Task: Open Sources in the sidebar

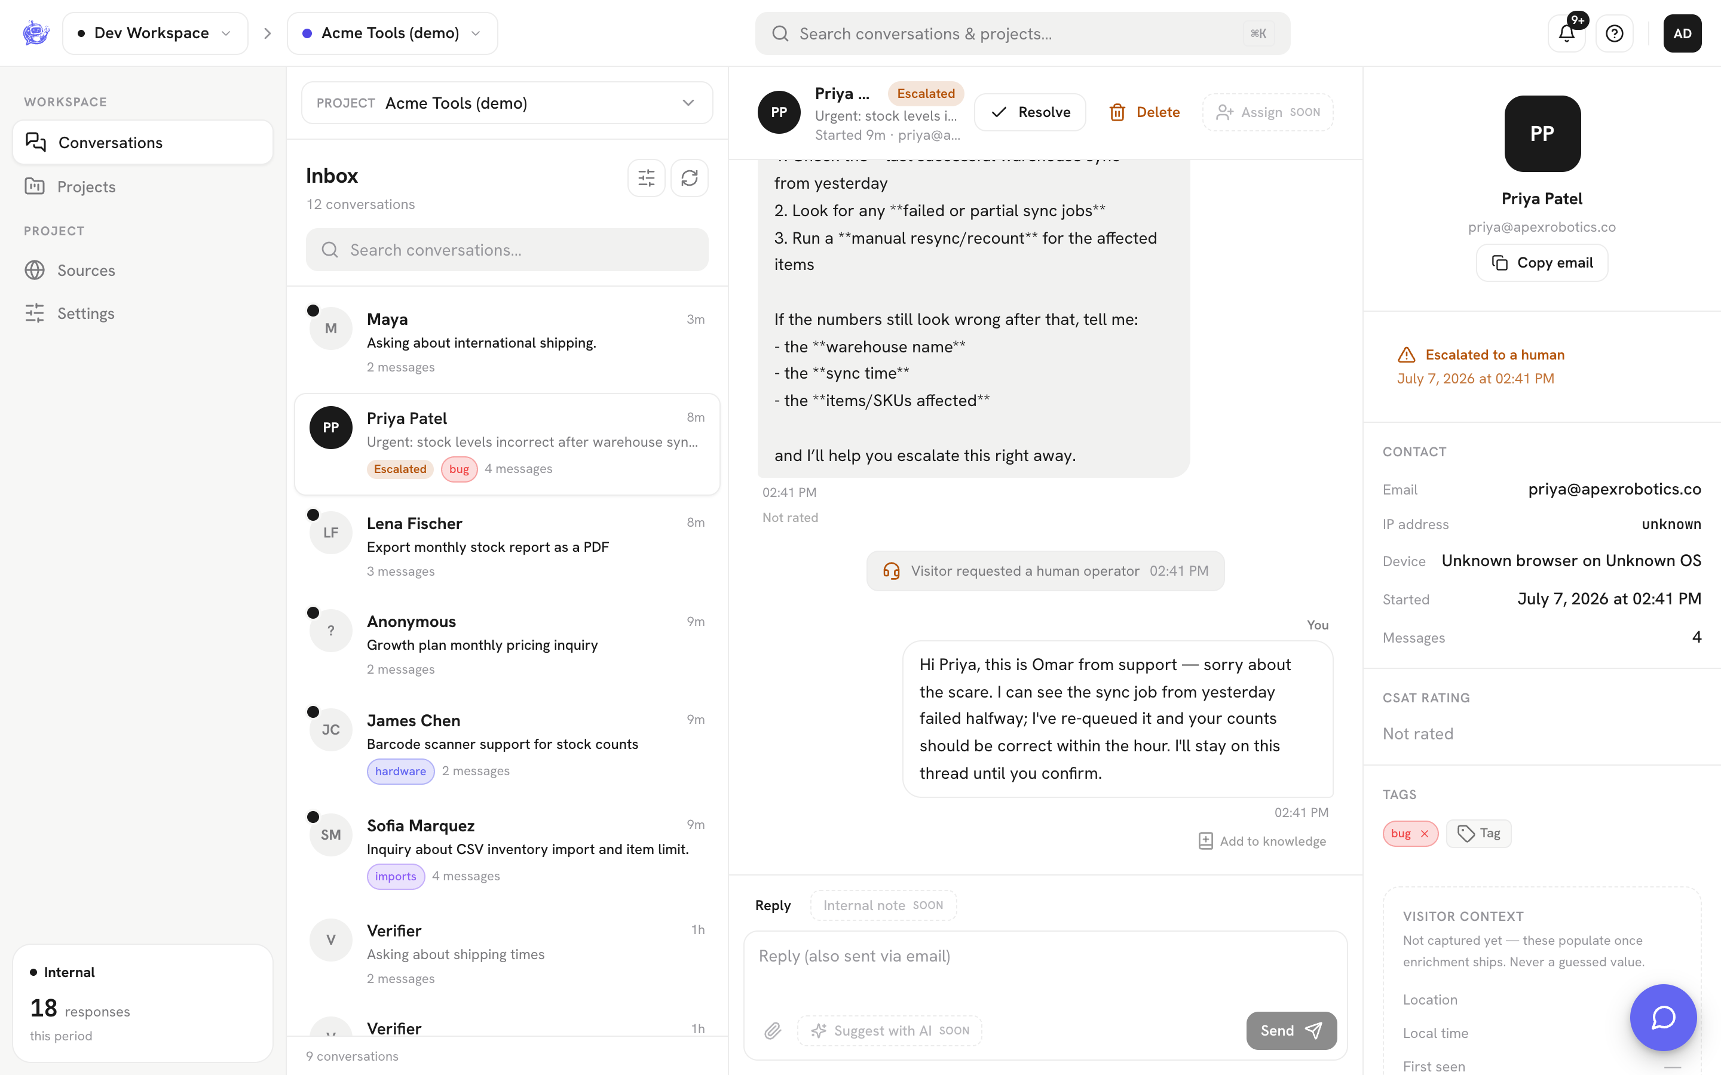Action: click(143, 270)
